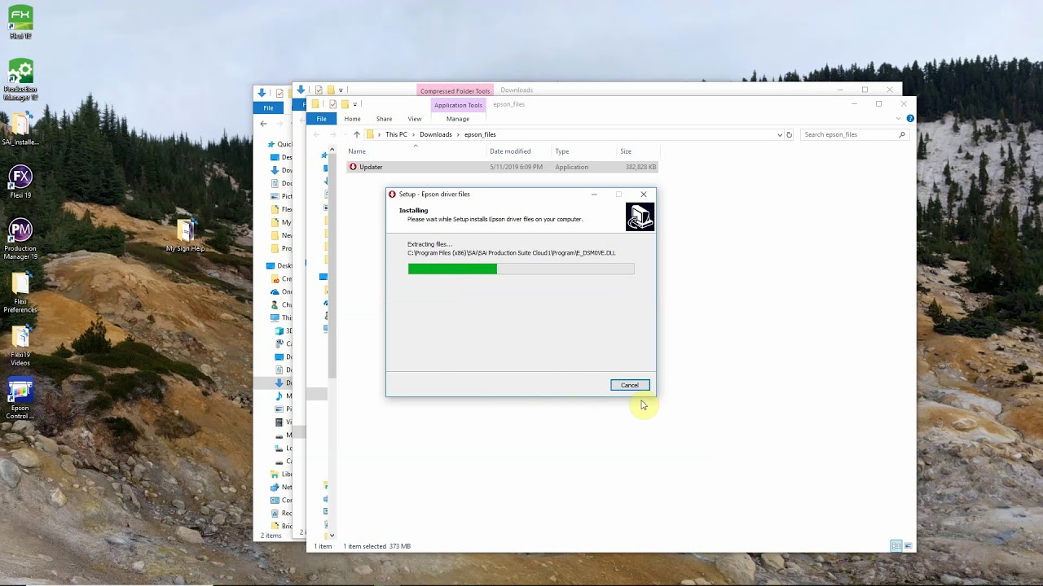Cancel the Epson driver files installation
The width and height of the screenshot is (1043, 586).
pyautogui.click(x=630, y=385)
